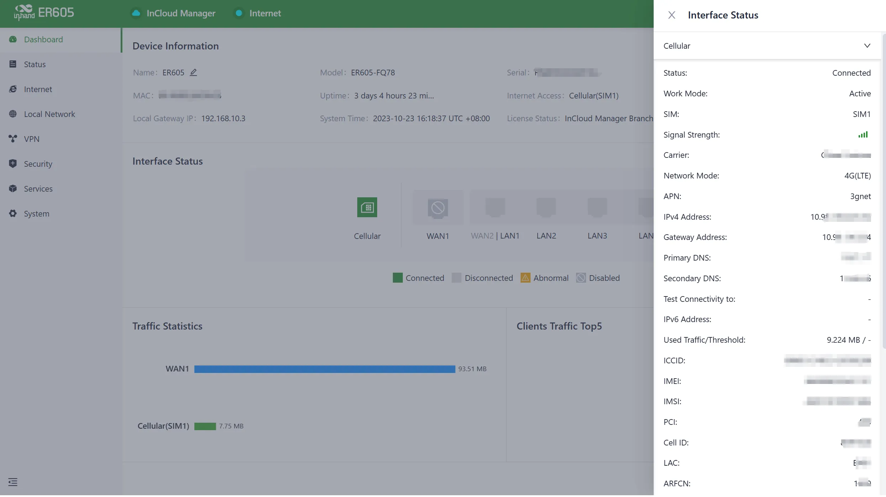Select the disabled WAN1 port icon
This screenshot has height=497, width=886.
[x=438, y=208]
